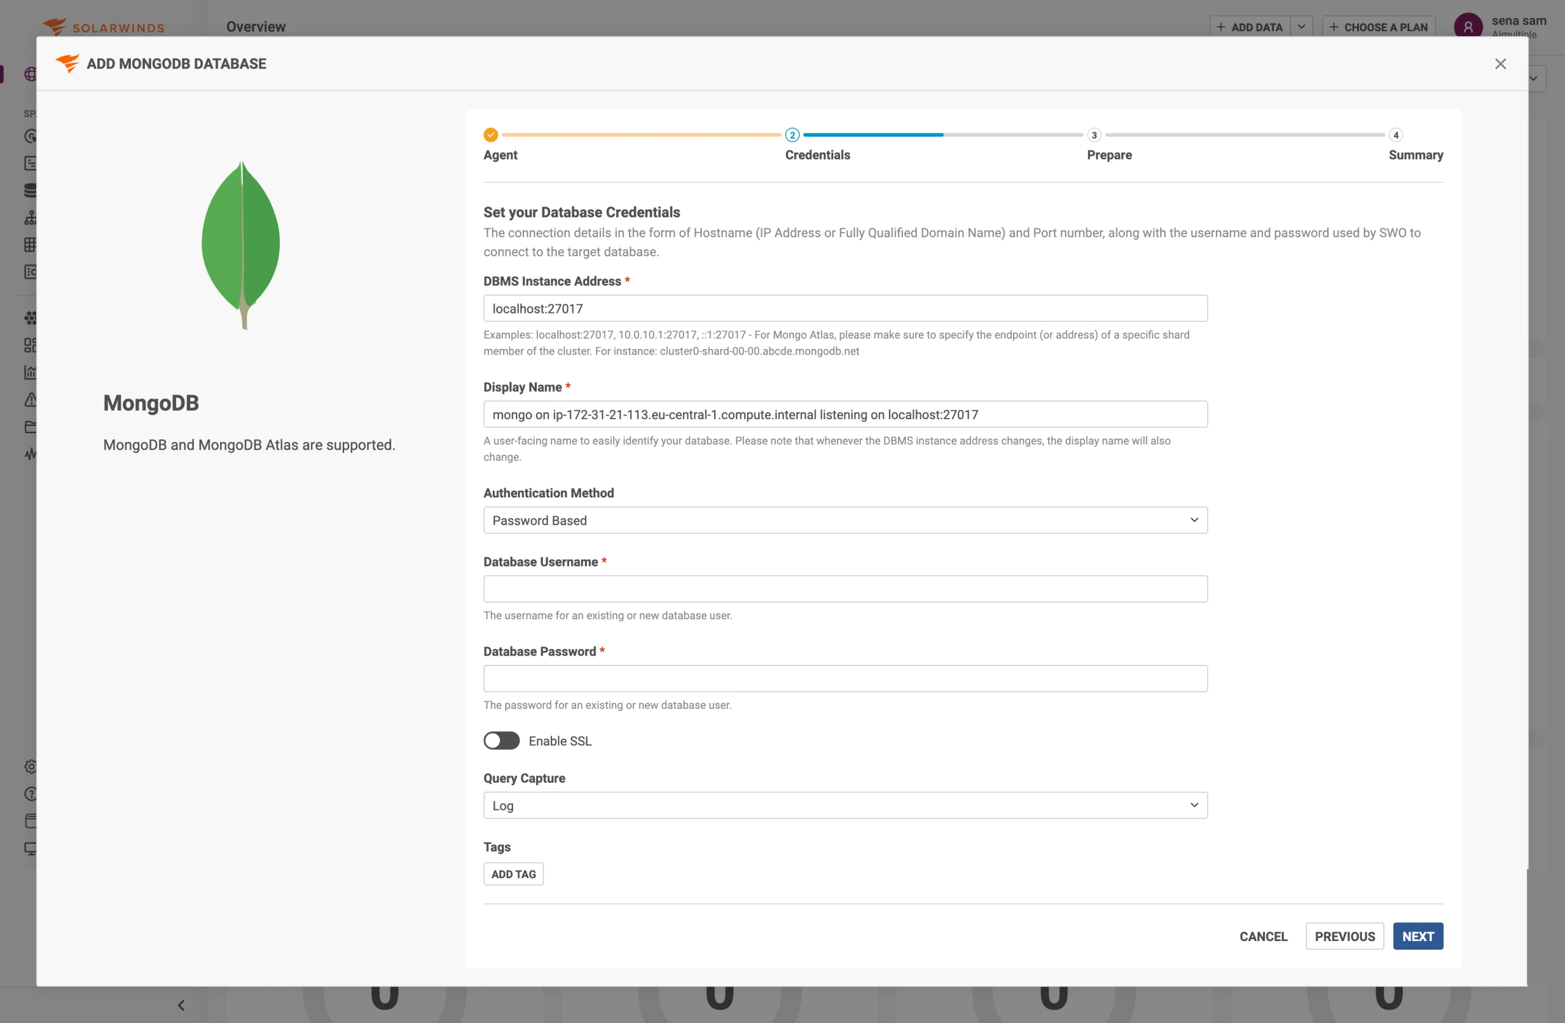Open the help question mark icon
Screen dimensions: 1565x1023
[x=30, y=794]
